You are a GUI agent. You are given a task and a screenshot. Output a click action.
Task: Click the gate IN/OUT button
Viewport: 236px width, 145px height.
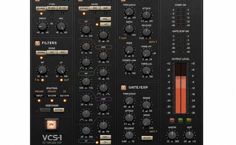point(147,138)
